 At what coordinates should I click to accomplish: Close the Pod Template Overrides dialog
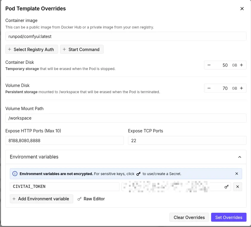click(x=242, y=9)
